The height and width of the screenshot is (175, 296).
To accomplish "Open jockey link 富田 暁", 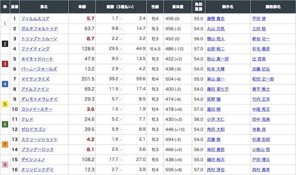I will click(214, 109).
